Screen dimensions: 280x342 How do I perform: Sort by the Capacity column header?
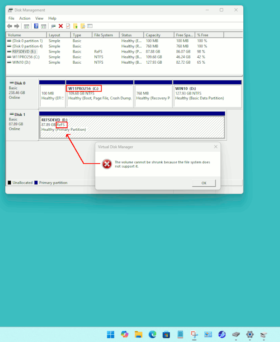(x=159, y=35)
